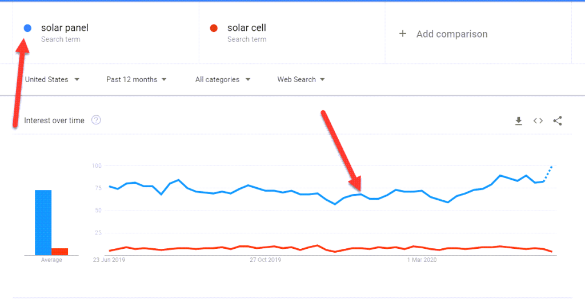The width and height of the screenshot is (585, 307).
Task: Click the 27 Oct 2019 axis label
Action: point(265,260)
